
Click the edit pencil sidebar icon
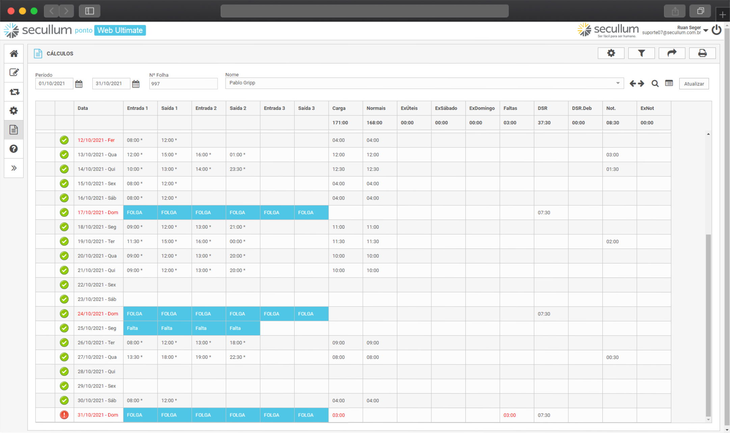(x=14, y=73)
